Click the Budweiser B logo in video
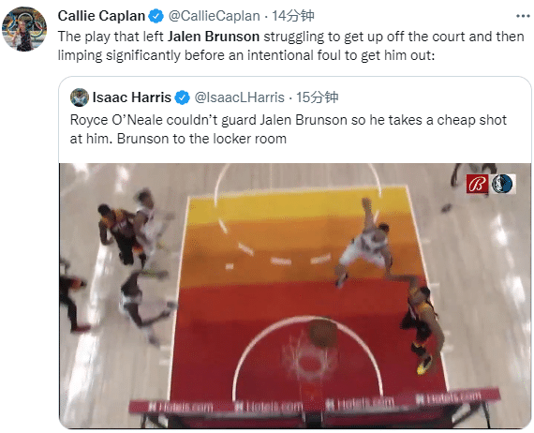 point(477,184)
